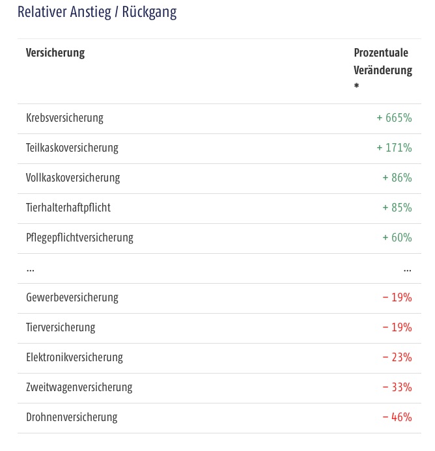Click the + 85% percentage
435x451 pixels.
[x=397, y=208]
